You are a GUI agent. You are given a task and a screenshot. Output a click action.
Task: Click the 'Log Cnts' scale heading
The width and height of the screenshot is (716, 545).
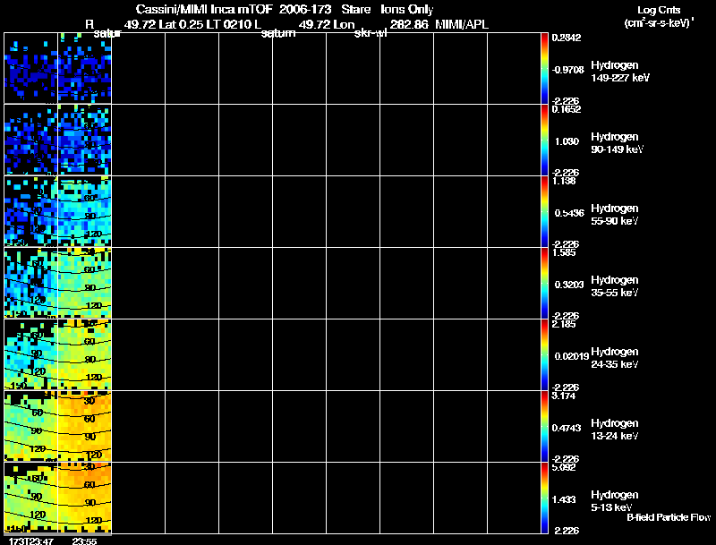(659, 11)
